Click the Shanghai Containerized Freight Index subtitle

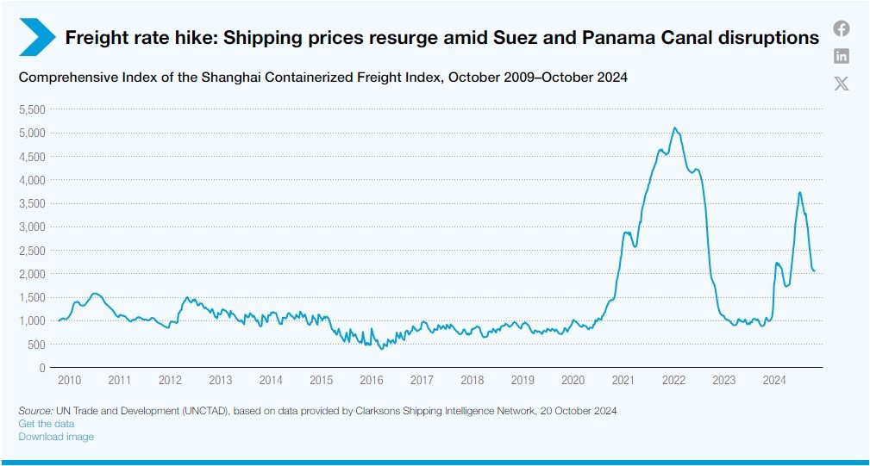click(x=322, y=78)
